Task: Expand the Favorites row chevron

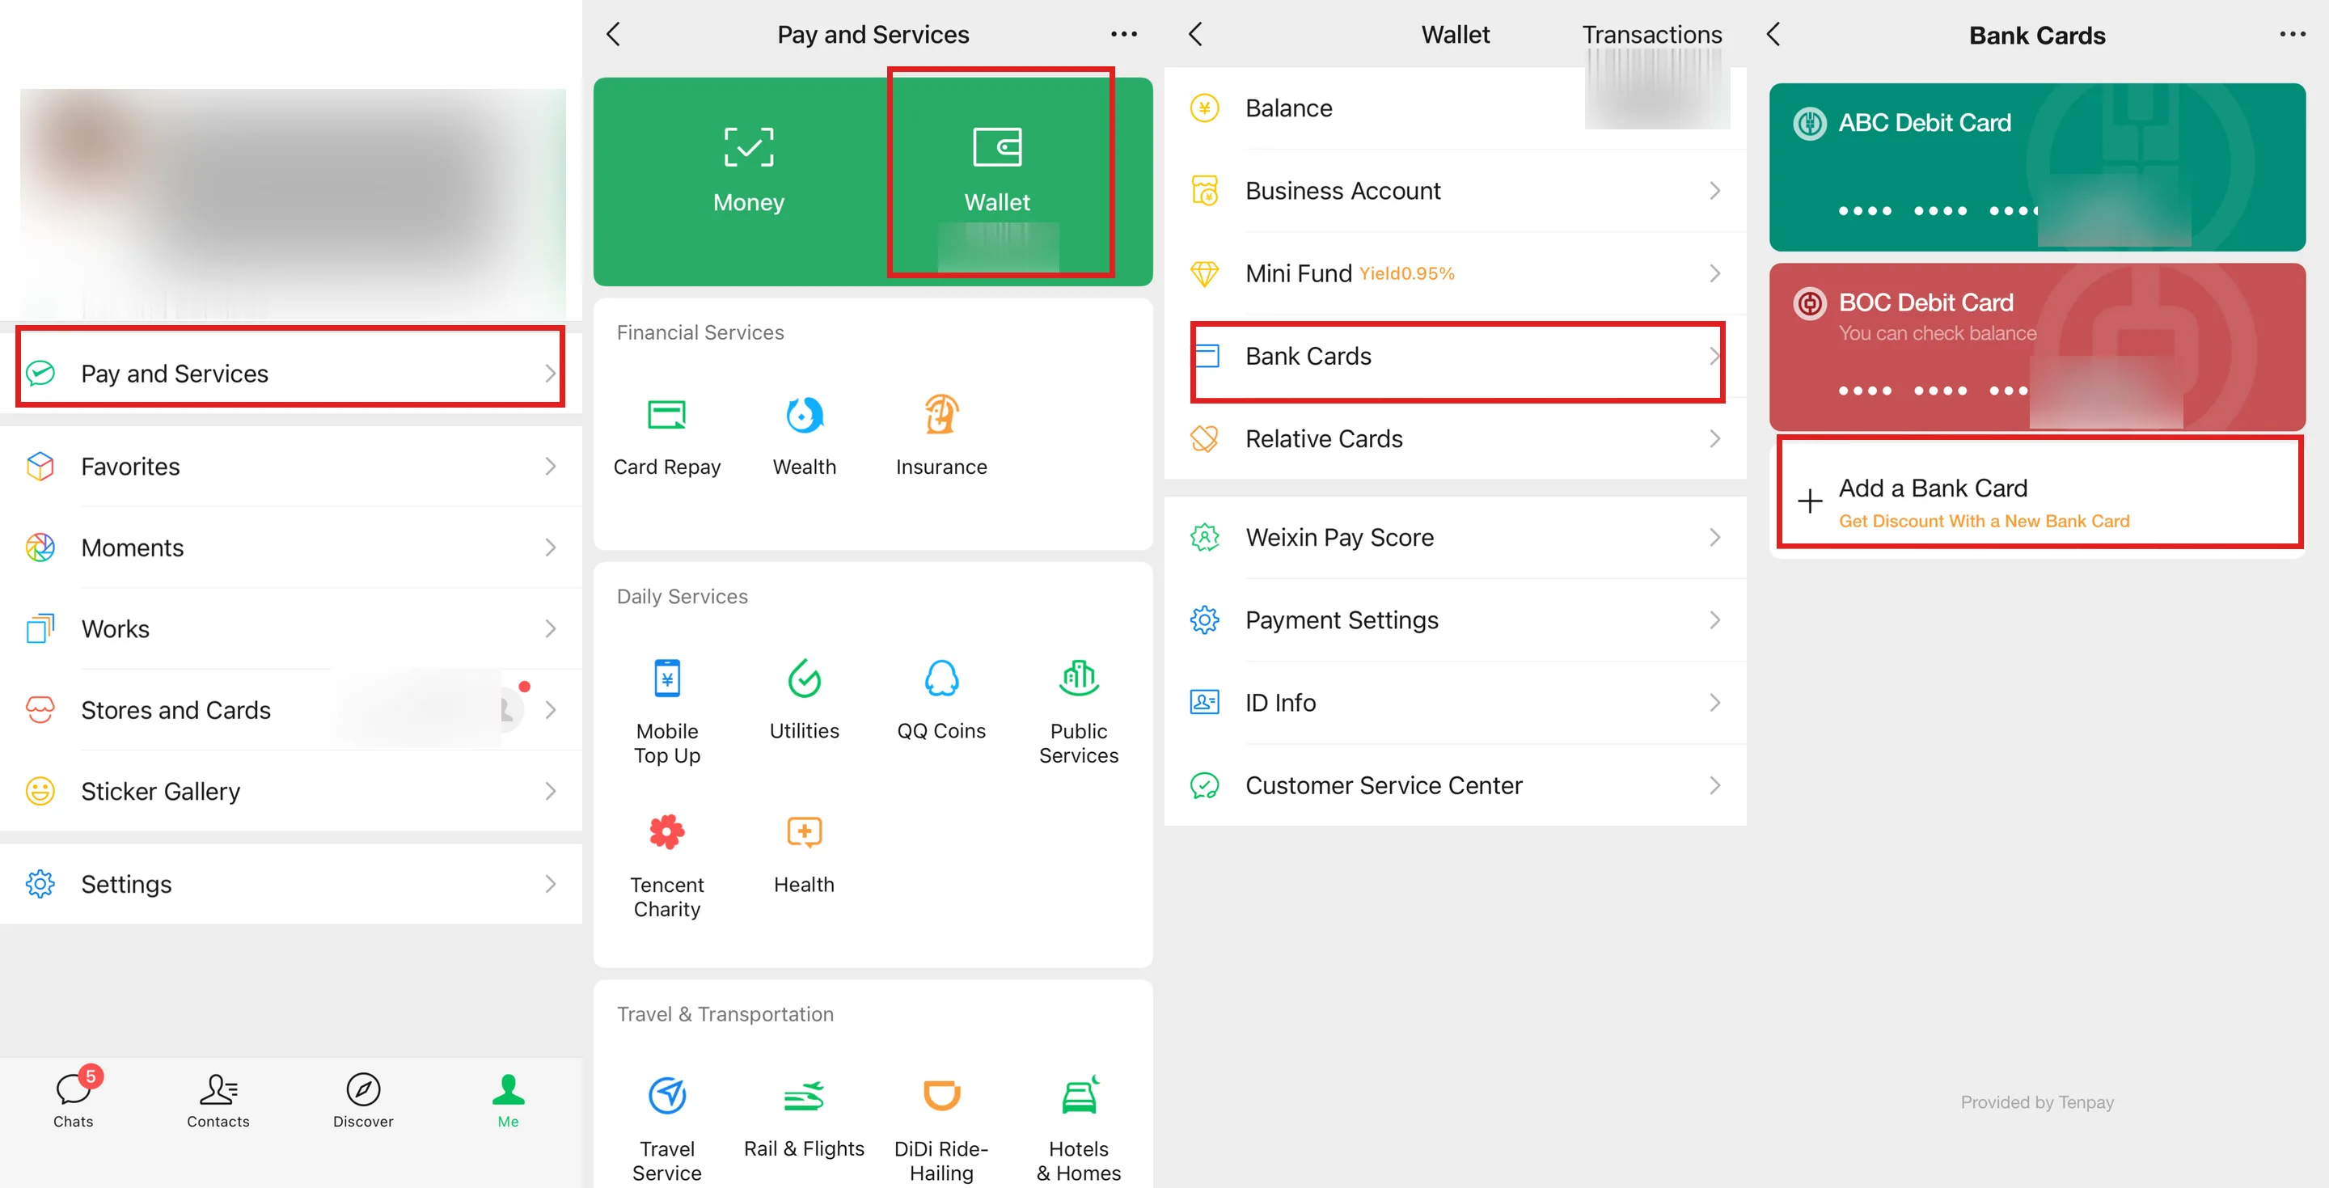Action: (551, 467)
